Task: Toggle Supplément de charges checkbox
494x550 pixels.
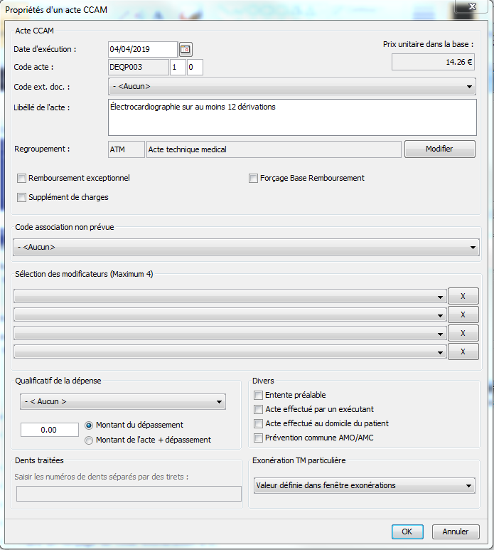Action: pyautogui.click(x=22, y=197)
